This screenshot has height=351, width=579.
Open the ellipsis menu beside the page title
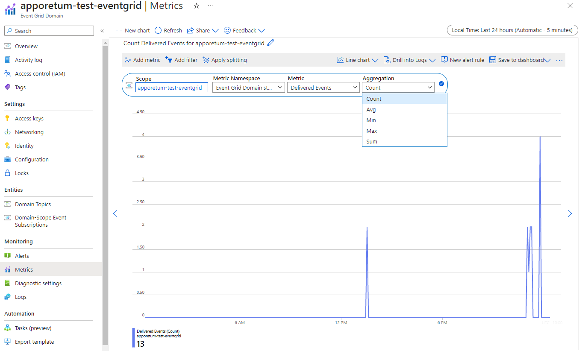tap(210, 6)
